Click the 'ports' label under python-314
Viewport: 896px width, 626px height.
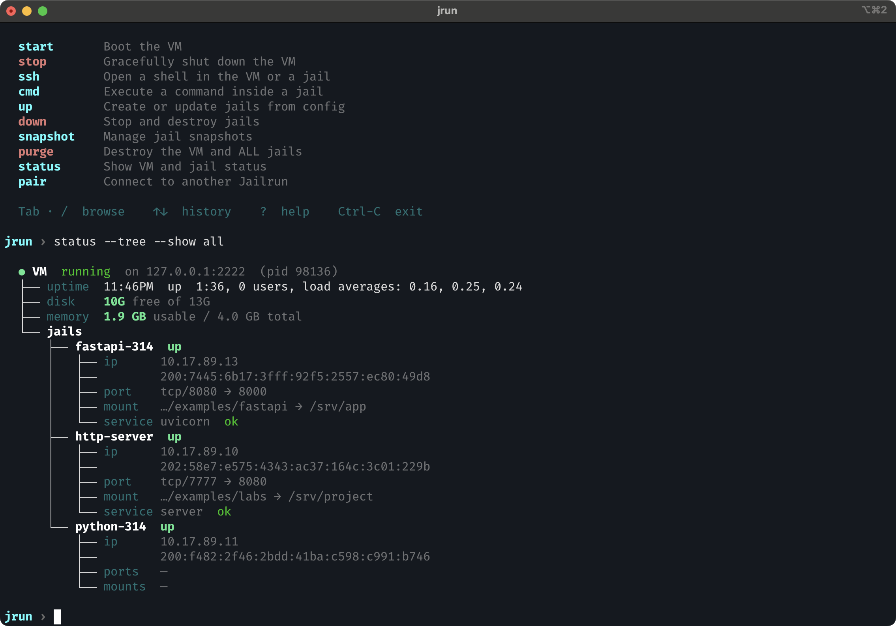tap(121, 572)
